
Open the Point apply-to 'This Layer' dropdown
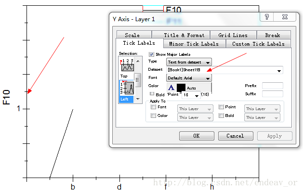[x=262, y=109]
